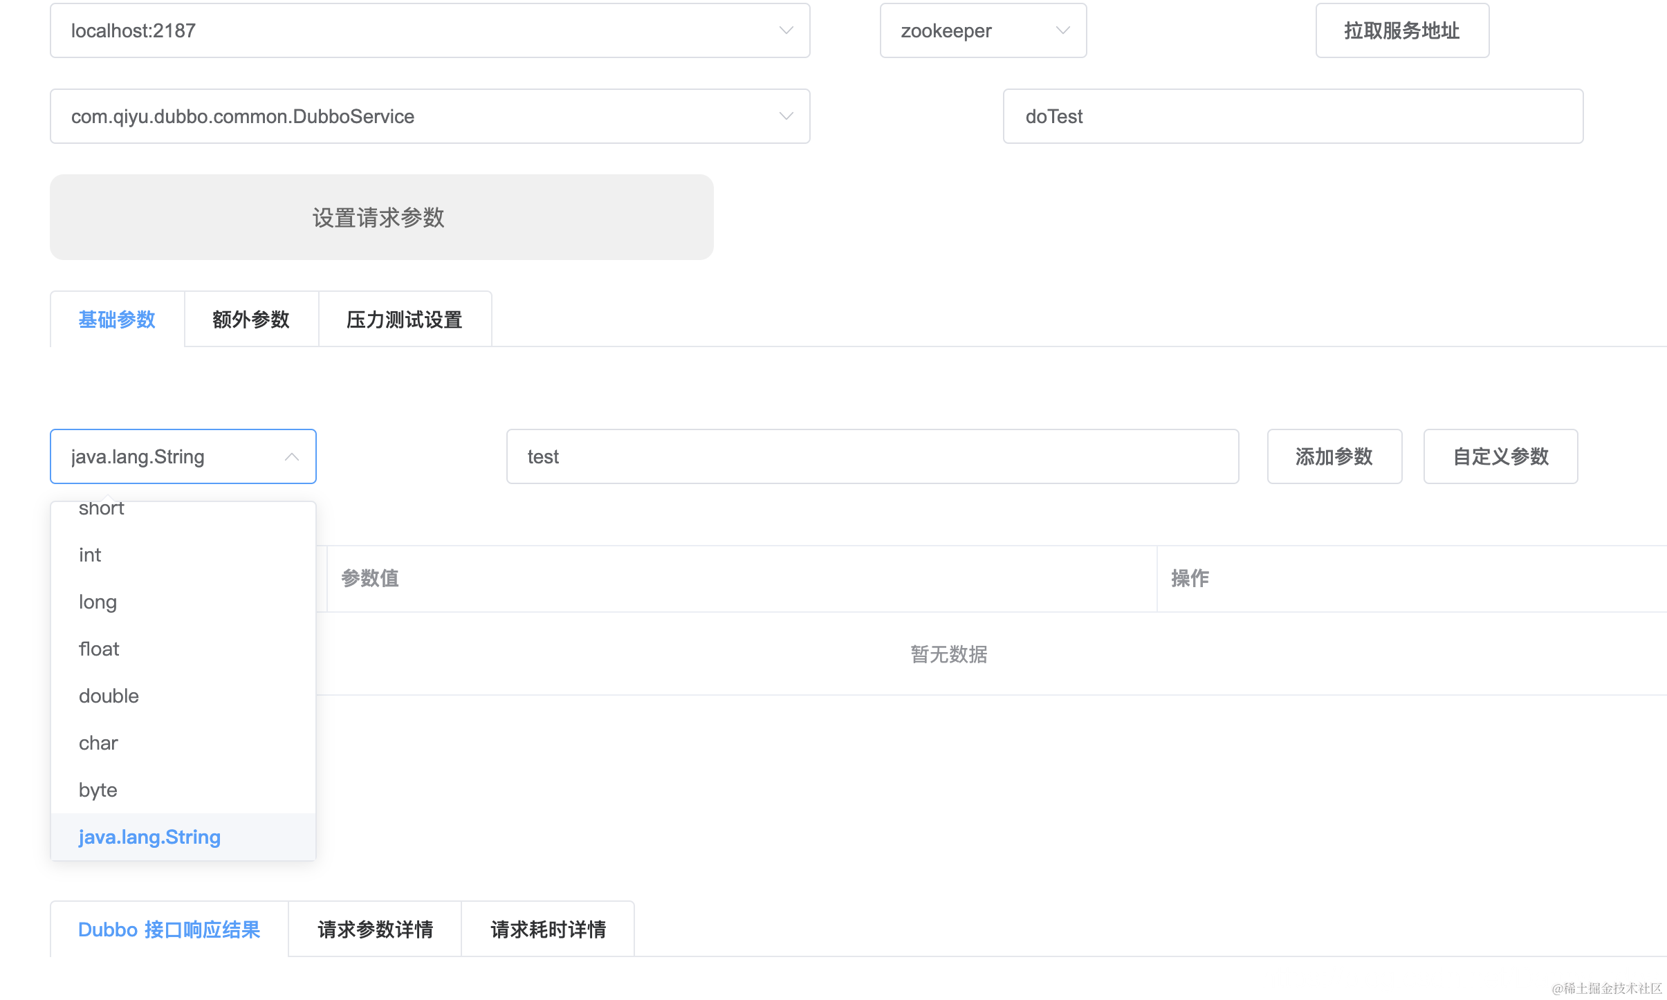This screenshot has width=1667, height=1000.
Task: Click the 拉取服务地址 button
Action: (1401, 30)
